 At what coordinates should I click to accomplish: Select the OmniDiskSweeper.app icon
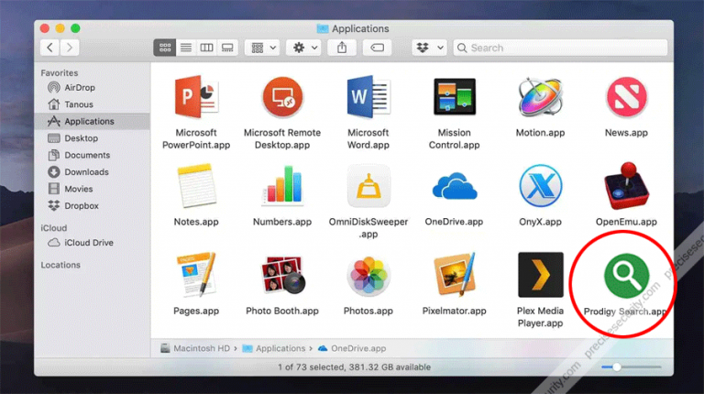click(368, 186)
